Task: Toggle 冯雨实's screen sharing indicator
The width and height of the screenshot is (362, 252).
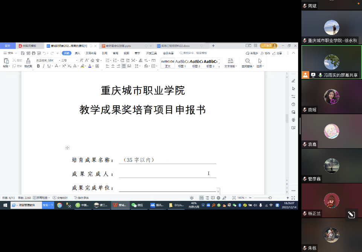Action: click(313, 75)
